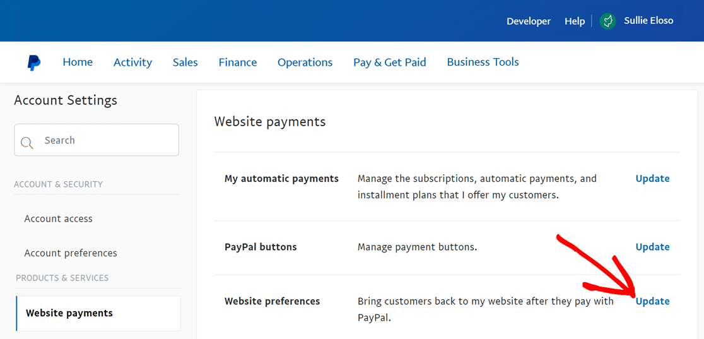Select Finance in the navigation bar

pos(238,62)
